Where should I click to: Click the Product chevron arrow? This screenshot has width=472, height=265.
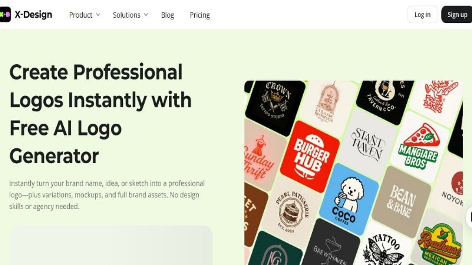(98, 15)
